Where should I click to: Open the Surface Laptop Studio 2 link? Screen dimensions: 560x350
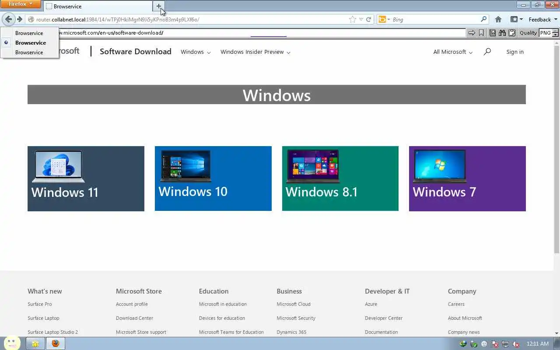(52, 332)
